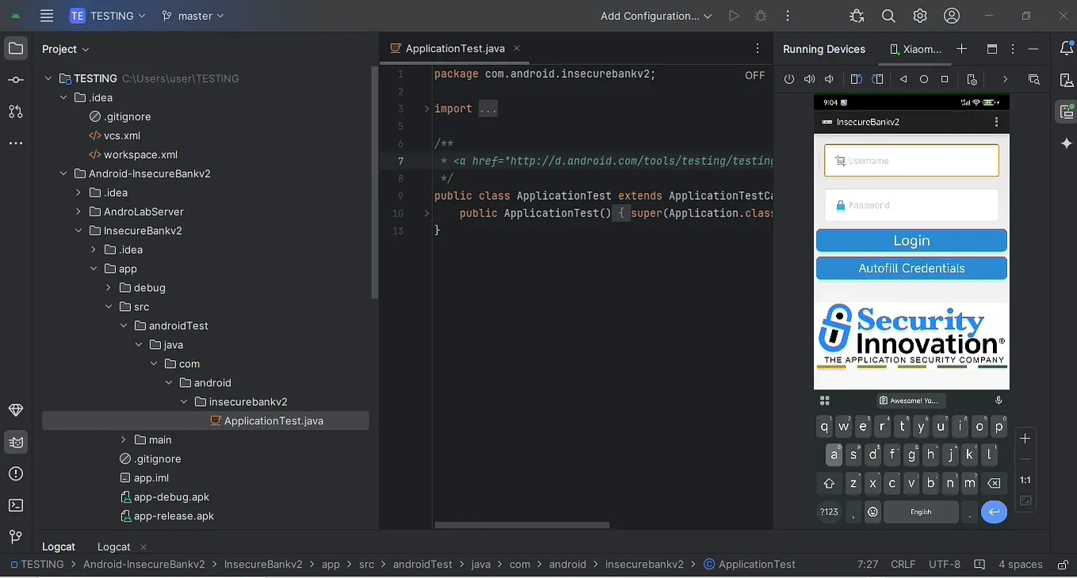Toggle file writable status in the status bar

click(x=1062, y=564)
